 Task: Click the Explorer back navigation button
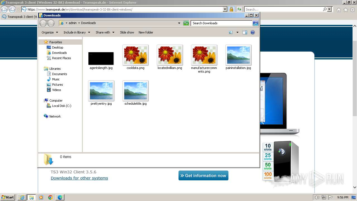point(43,23)
